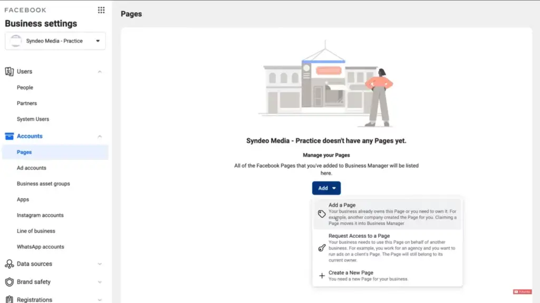Click the key icon beside Request Access
540x303 pixels.
(x=322, y=248)
